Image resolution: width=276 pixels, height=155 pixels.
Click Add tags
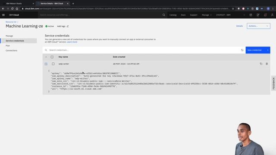(61, 26)
